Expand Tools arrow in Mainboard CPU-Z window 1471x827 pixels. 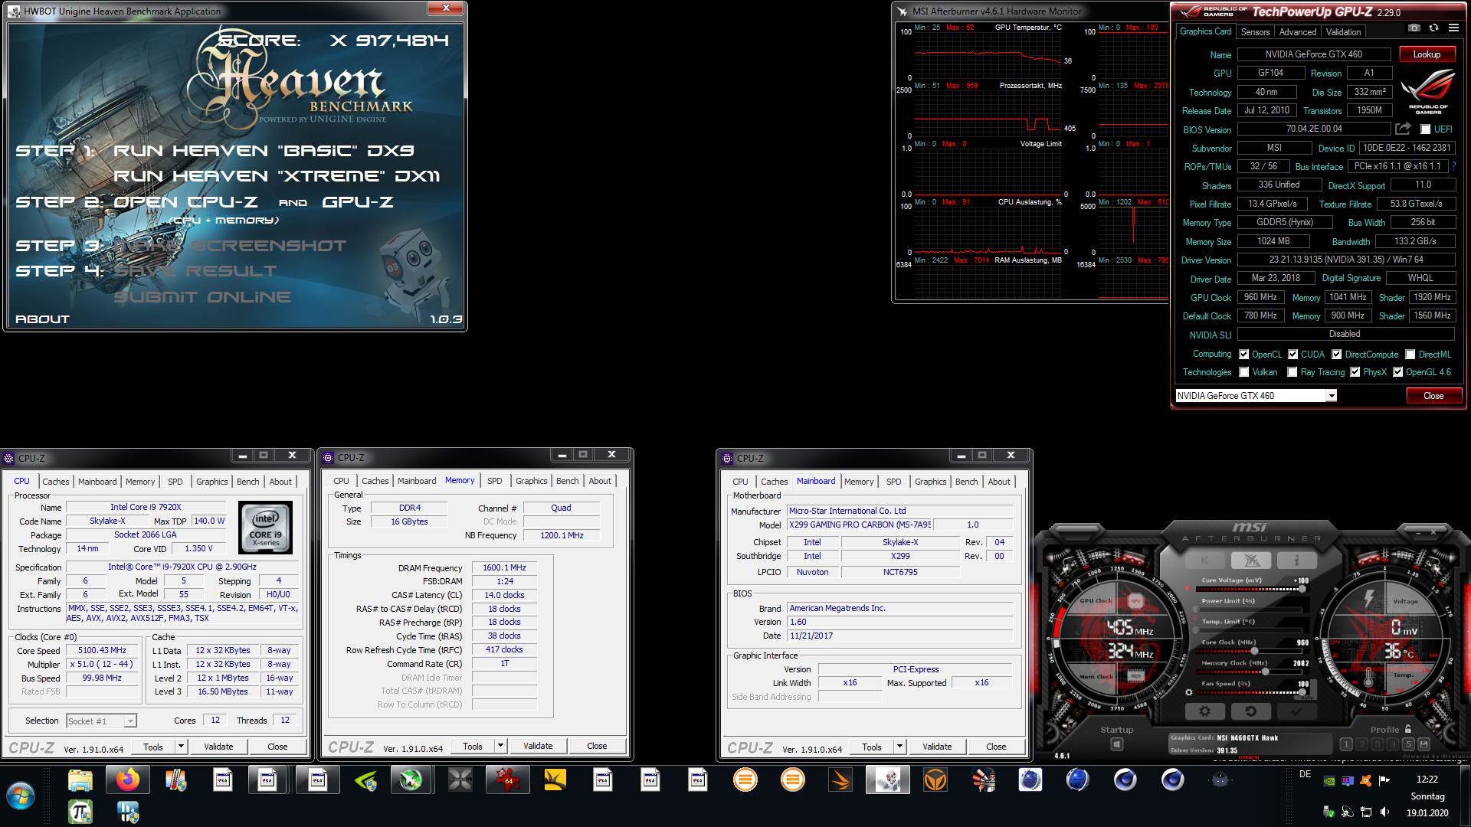tap(899, 746)
